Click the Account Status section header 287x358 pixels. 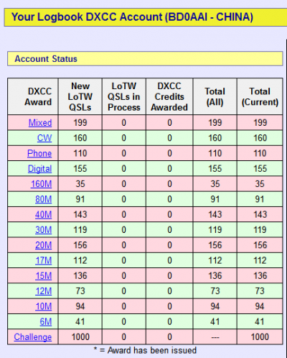tap(145, 58)
